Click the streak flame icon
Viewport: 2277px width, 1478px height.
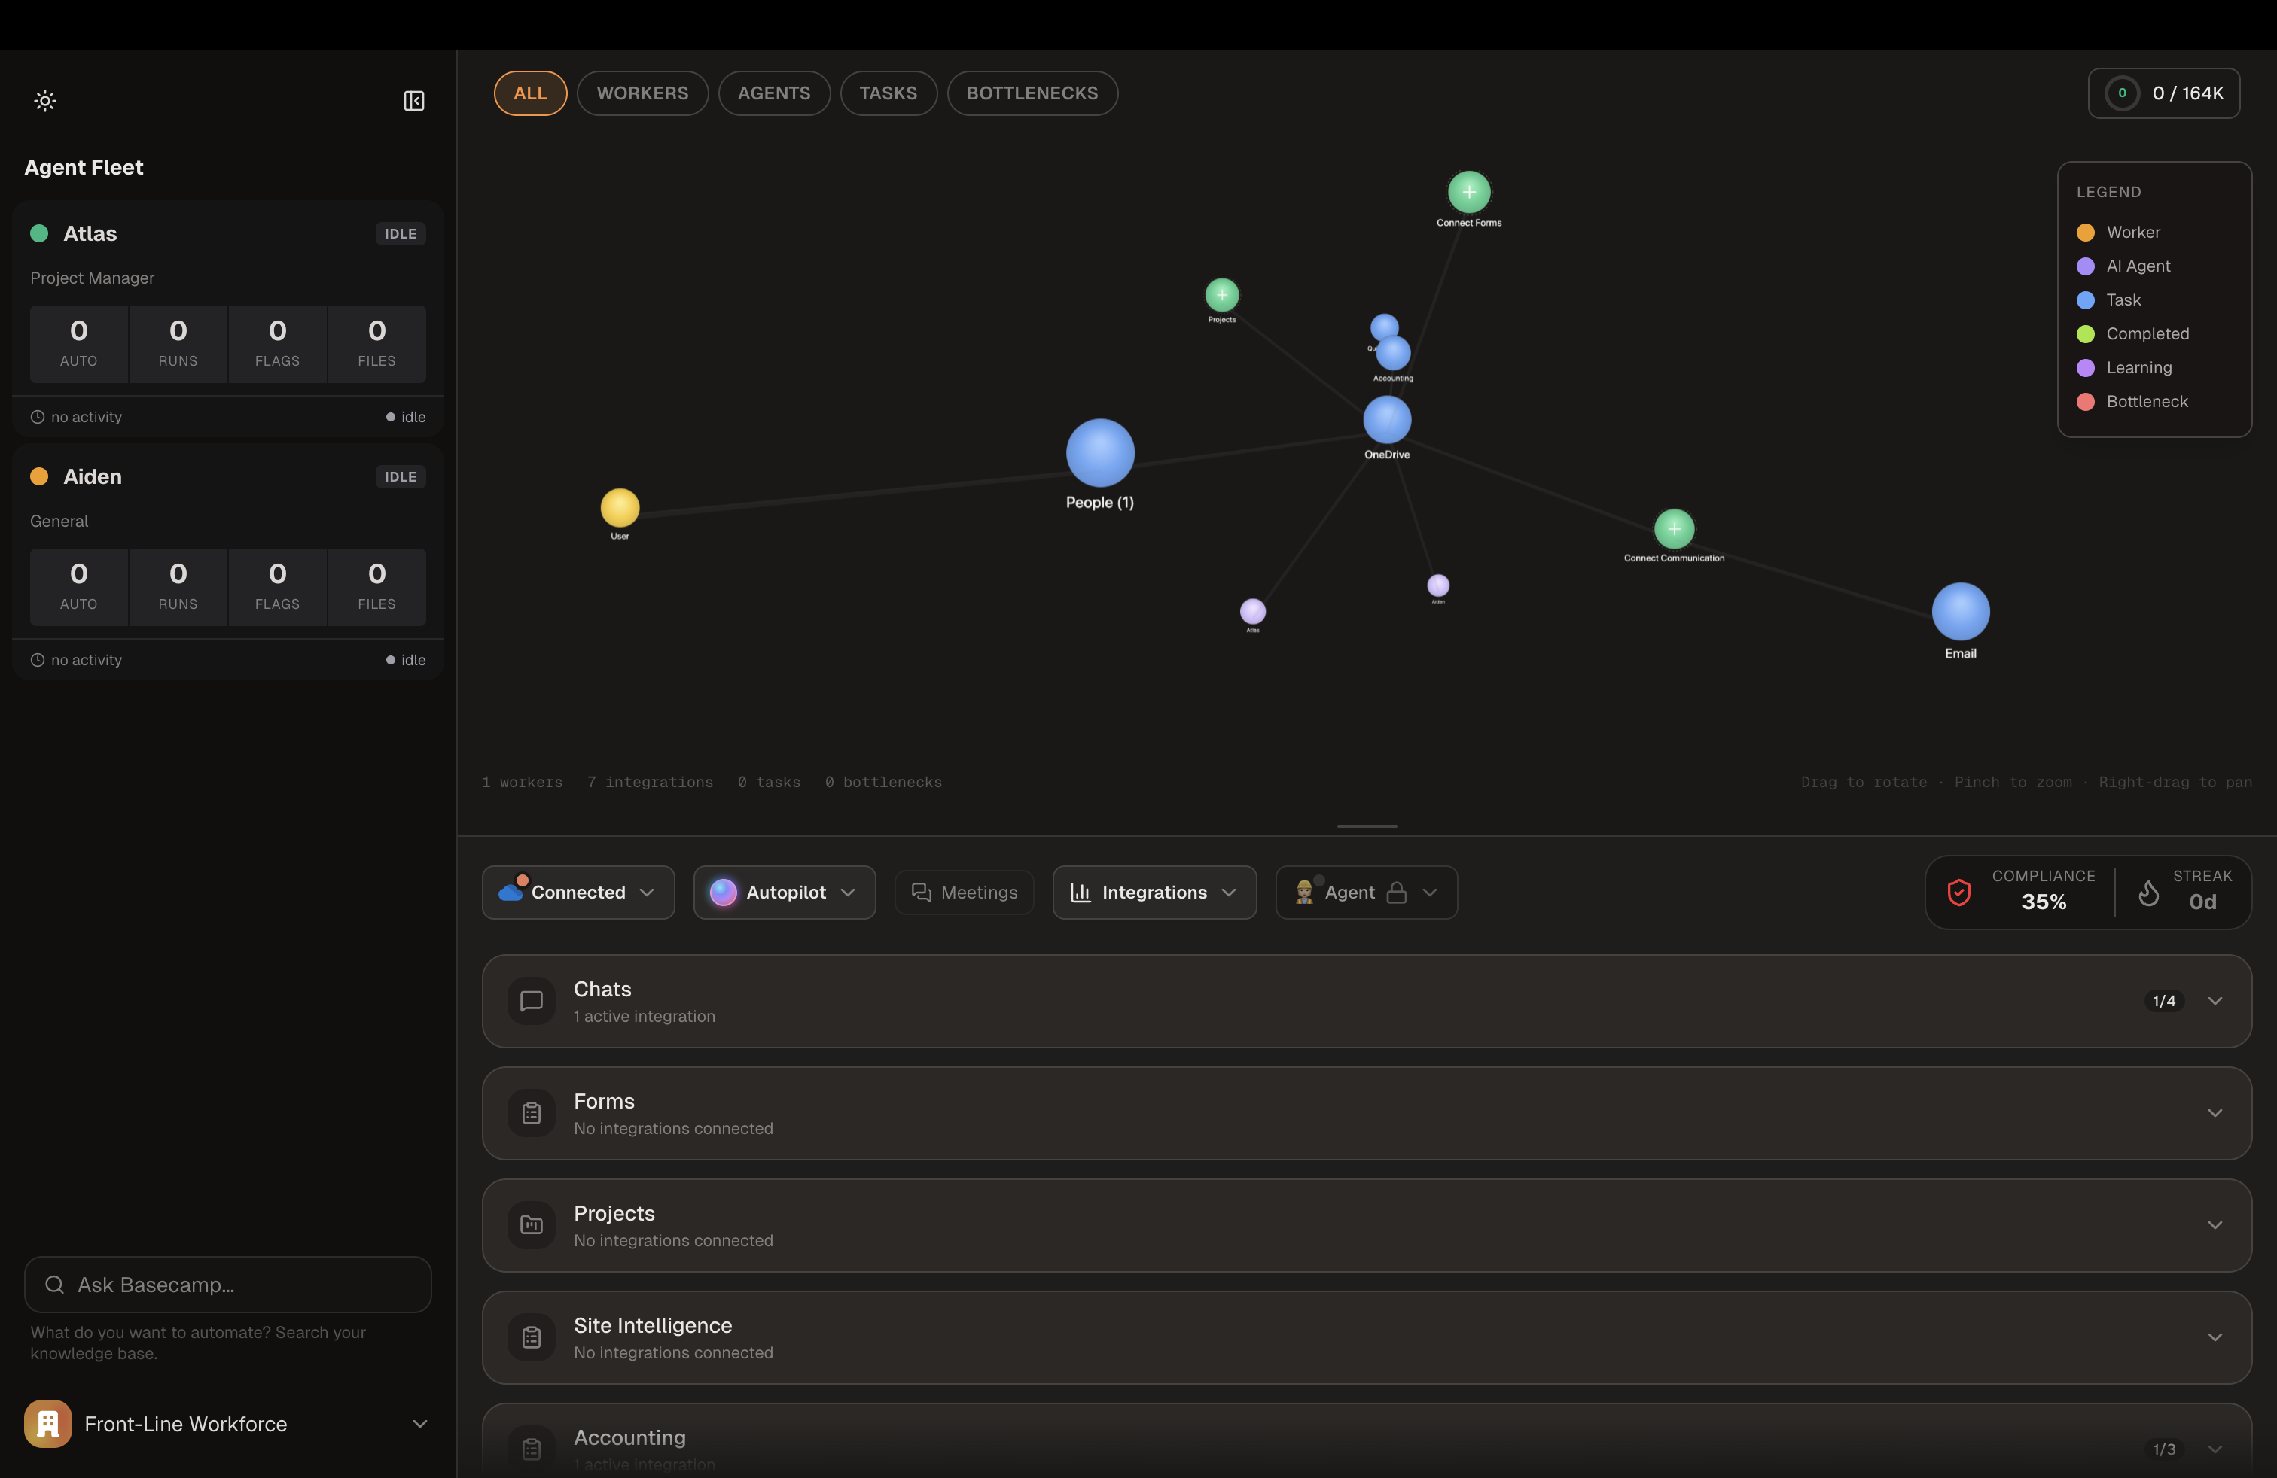click(2149, 892)
